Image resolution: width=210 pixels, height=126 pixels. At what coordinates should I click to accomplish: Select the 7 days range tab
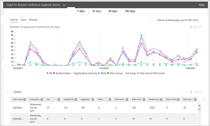(81, 11)
